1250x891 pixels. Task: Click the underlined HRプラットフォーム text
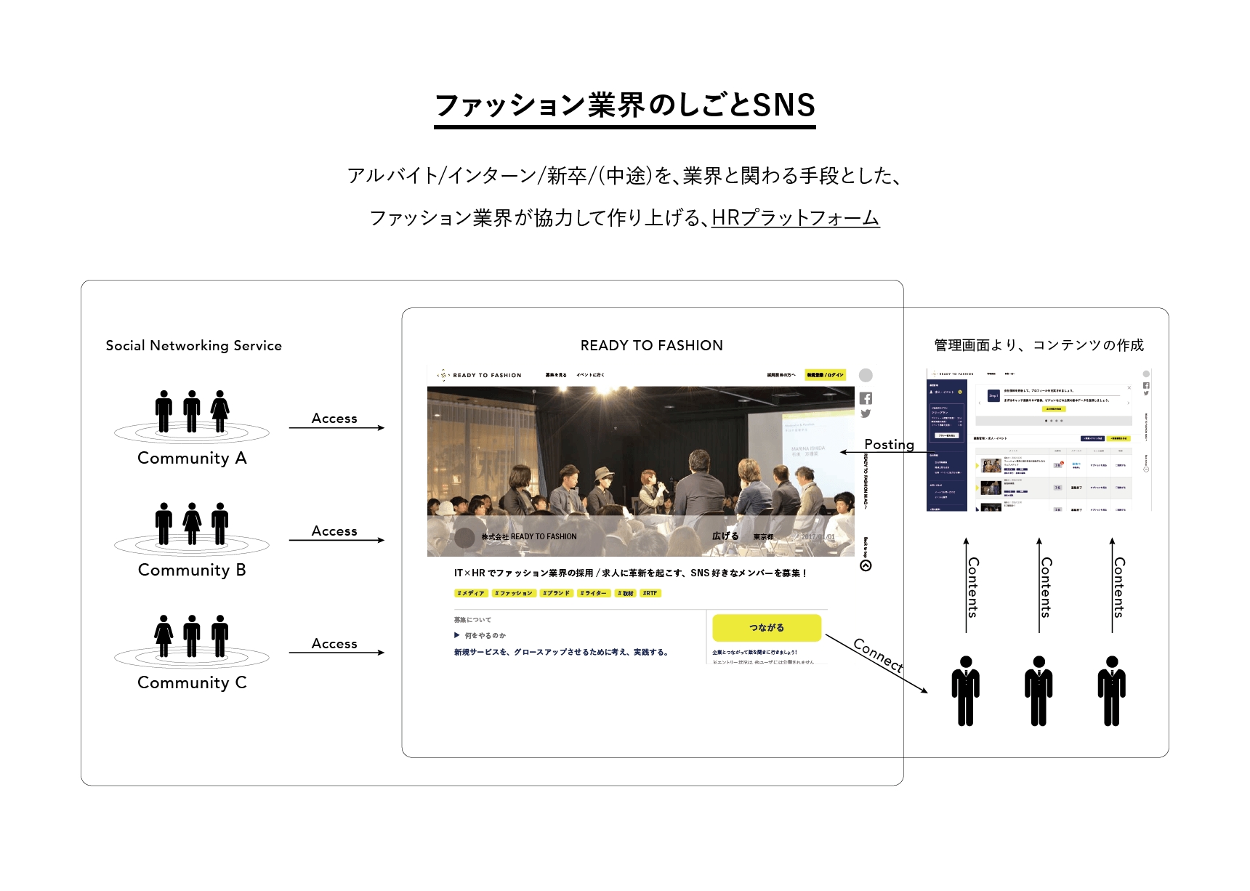click(796, 217)
